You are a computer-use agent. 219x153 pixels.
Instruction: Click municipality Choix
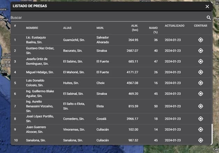(x=100, y=83)
